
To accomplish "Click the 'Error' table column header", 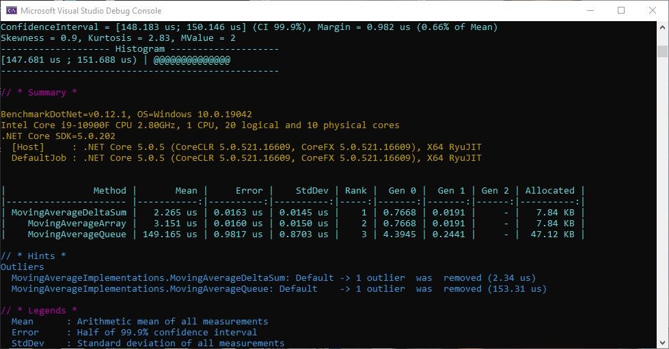I will pos(249,191).
